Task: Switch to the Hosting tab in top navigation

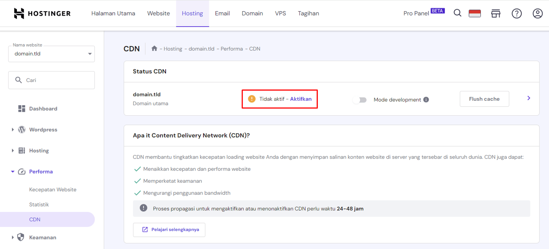Action: (x=192, y=13)
